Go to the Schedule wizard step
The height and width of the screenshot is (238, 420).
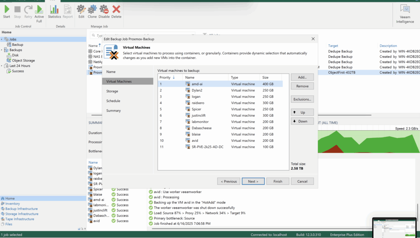113,101
